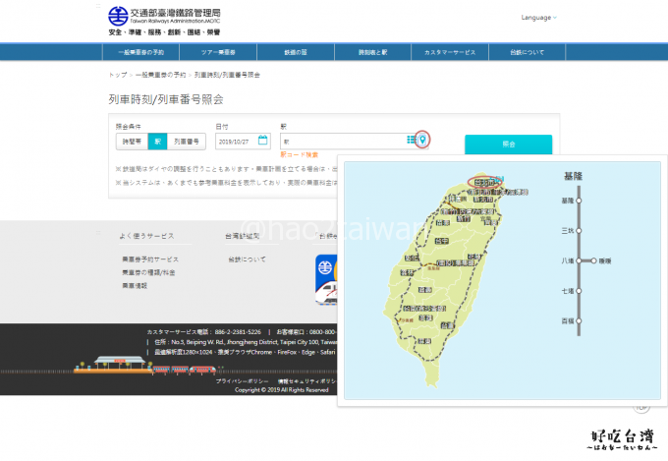Click the map pin station picker icon
The width and height of the screenshot is (668, 461).
click(x=422, y=141)
